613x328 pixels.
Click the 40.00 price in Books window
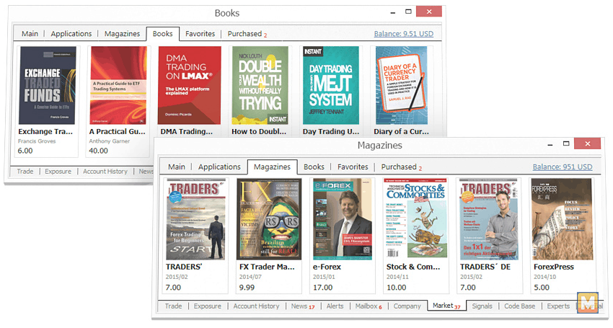pyautogui.click(x=99, y=151)
